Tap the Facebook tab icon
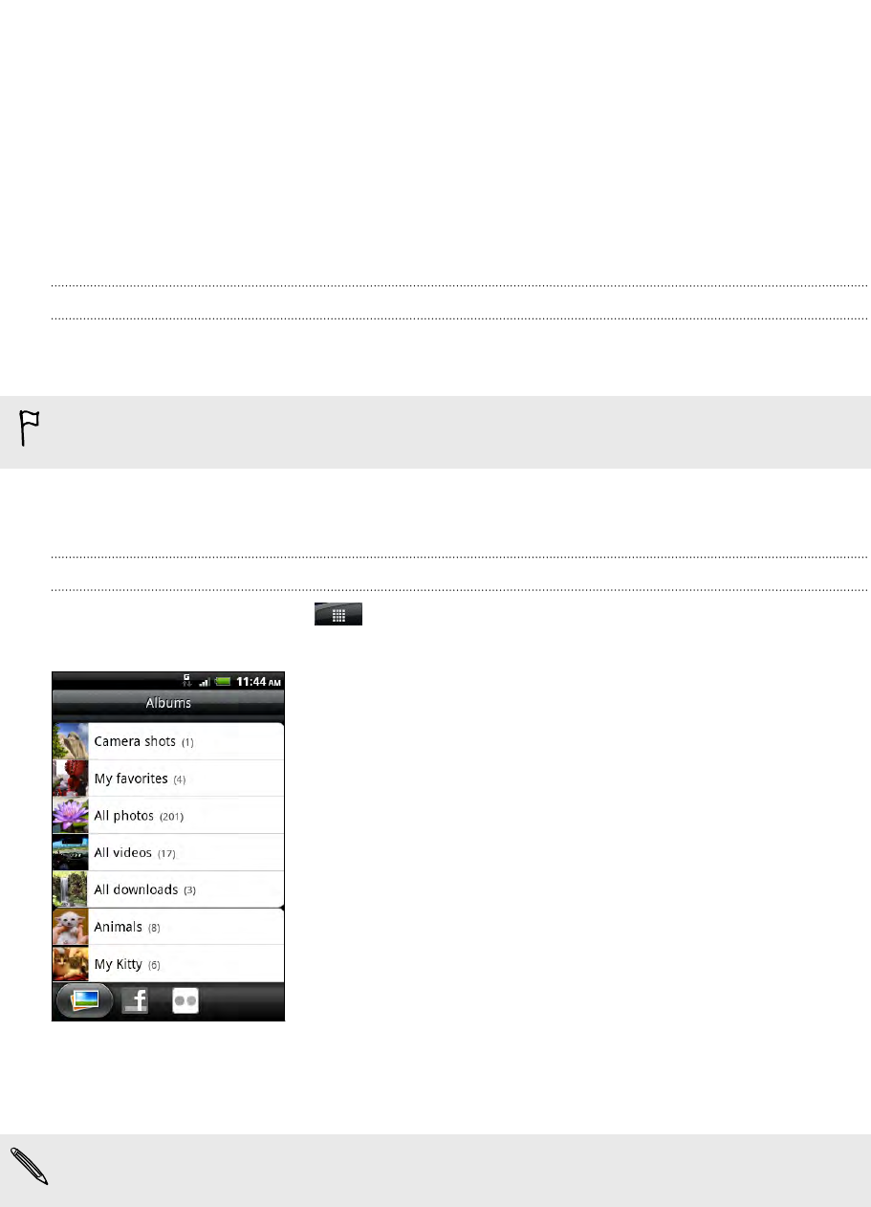Image resolution: width=871 pixels, height=1207 pixels. pos(136,1001)
